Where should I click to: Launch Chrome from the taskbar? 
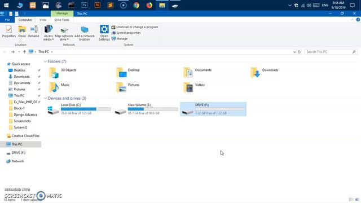click(137, 5)
